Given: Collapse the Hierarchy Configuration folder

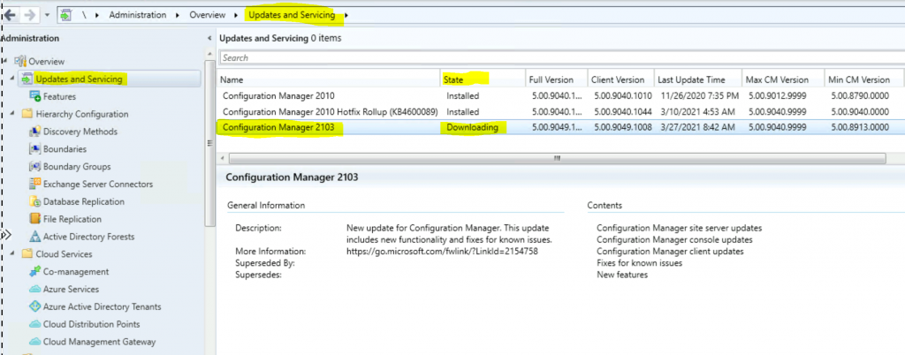Looking at the screenshot, I should pyautogui.click(x=12, y=114).
